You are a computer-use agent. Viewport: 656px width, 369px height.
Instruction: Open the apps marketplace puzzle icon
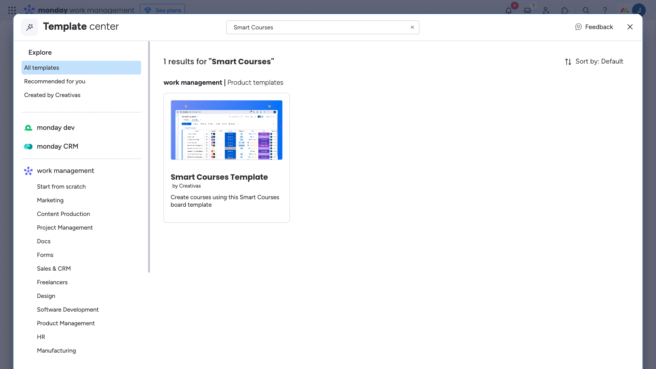565,10
